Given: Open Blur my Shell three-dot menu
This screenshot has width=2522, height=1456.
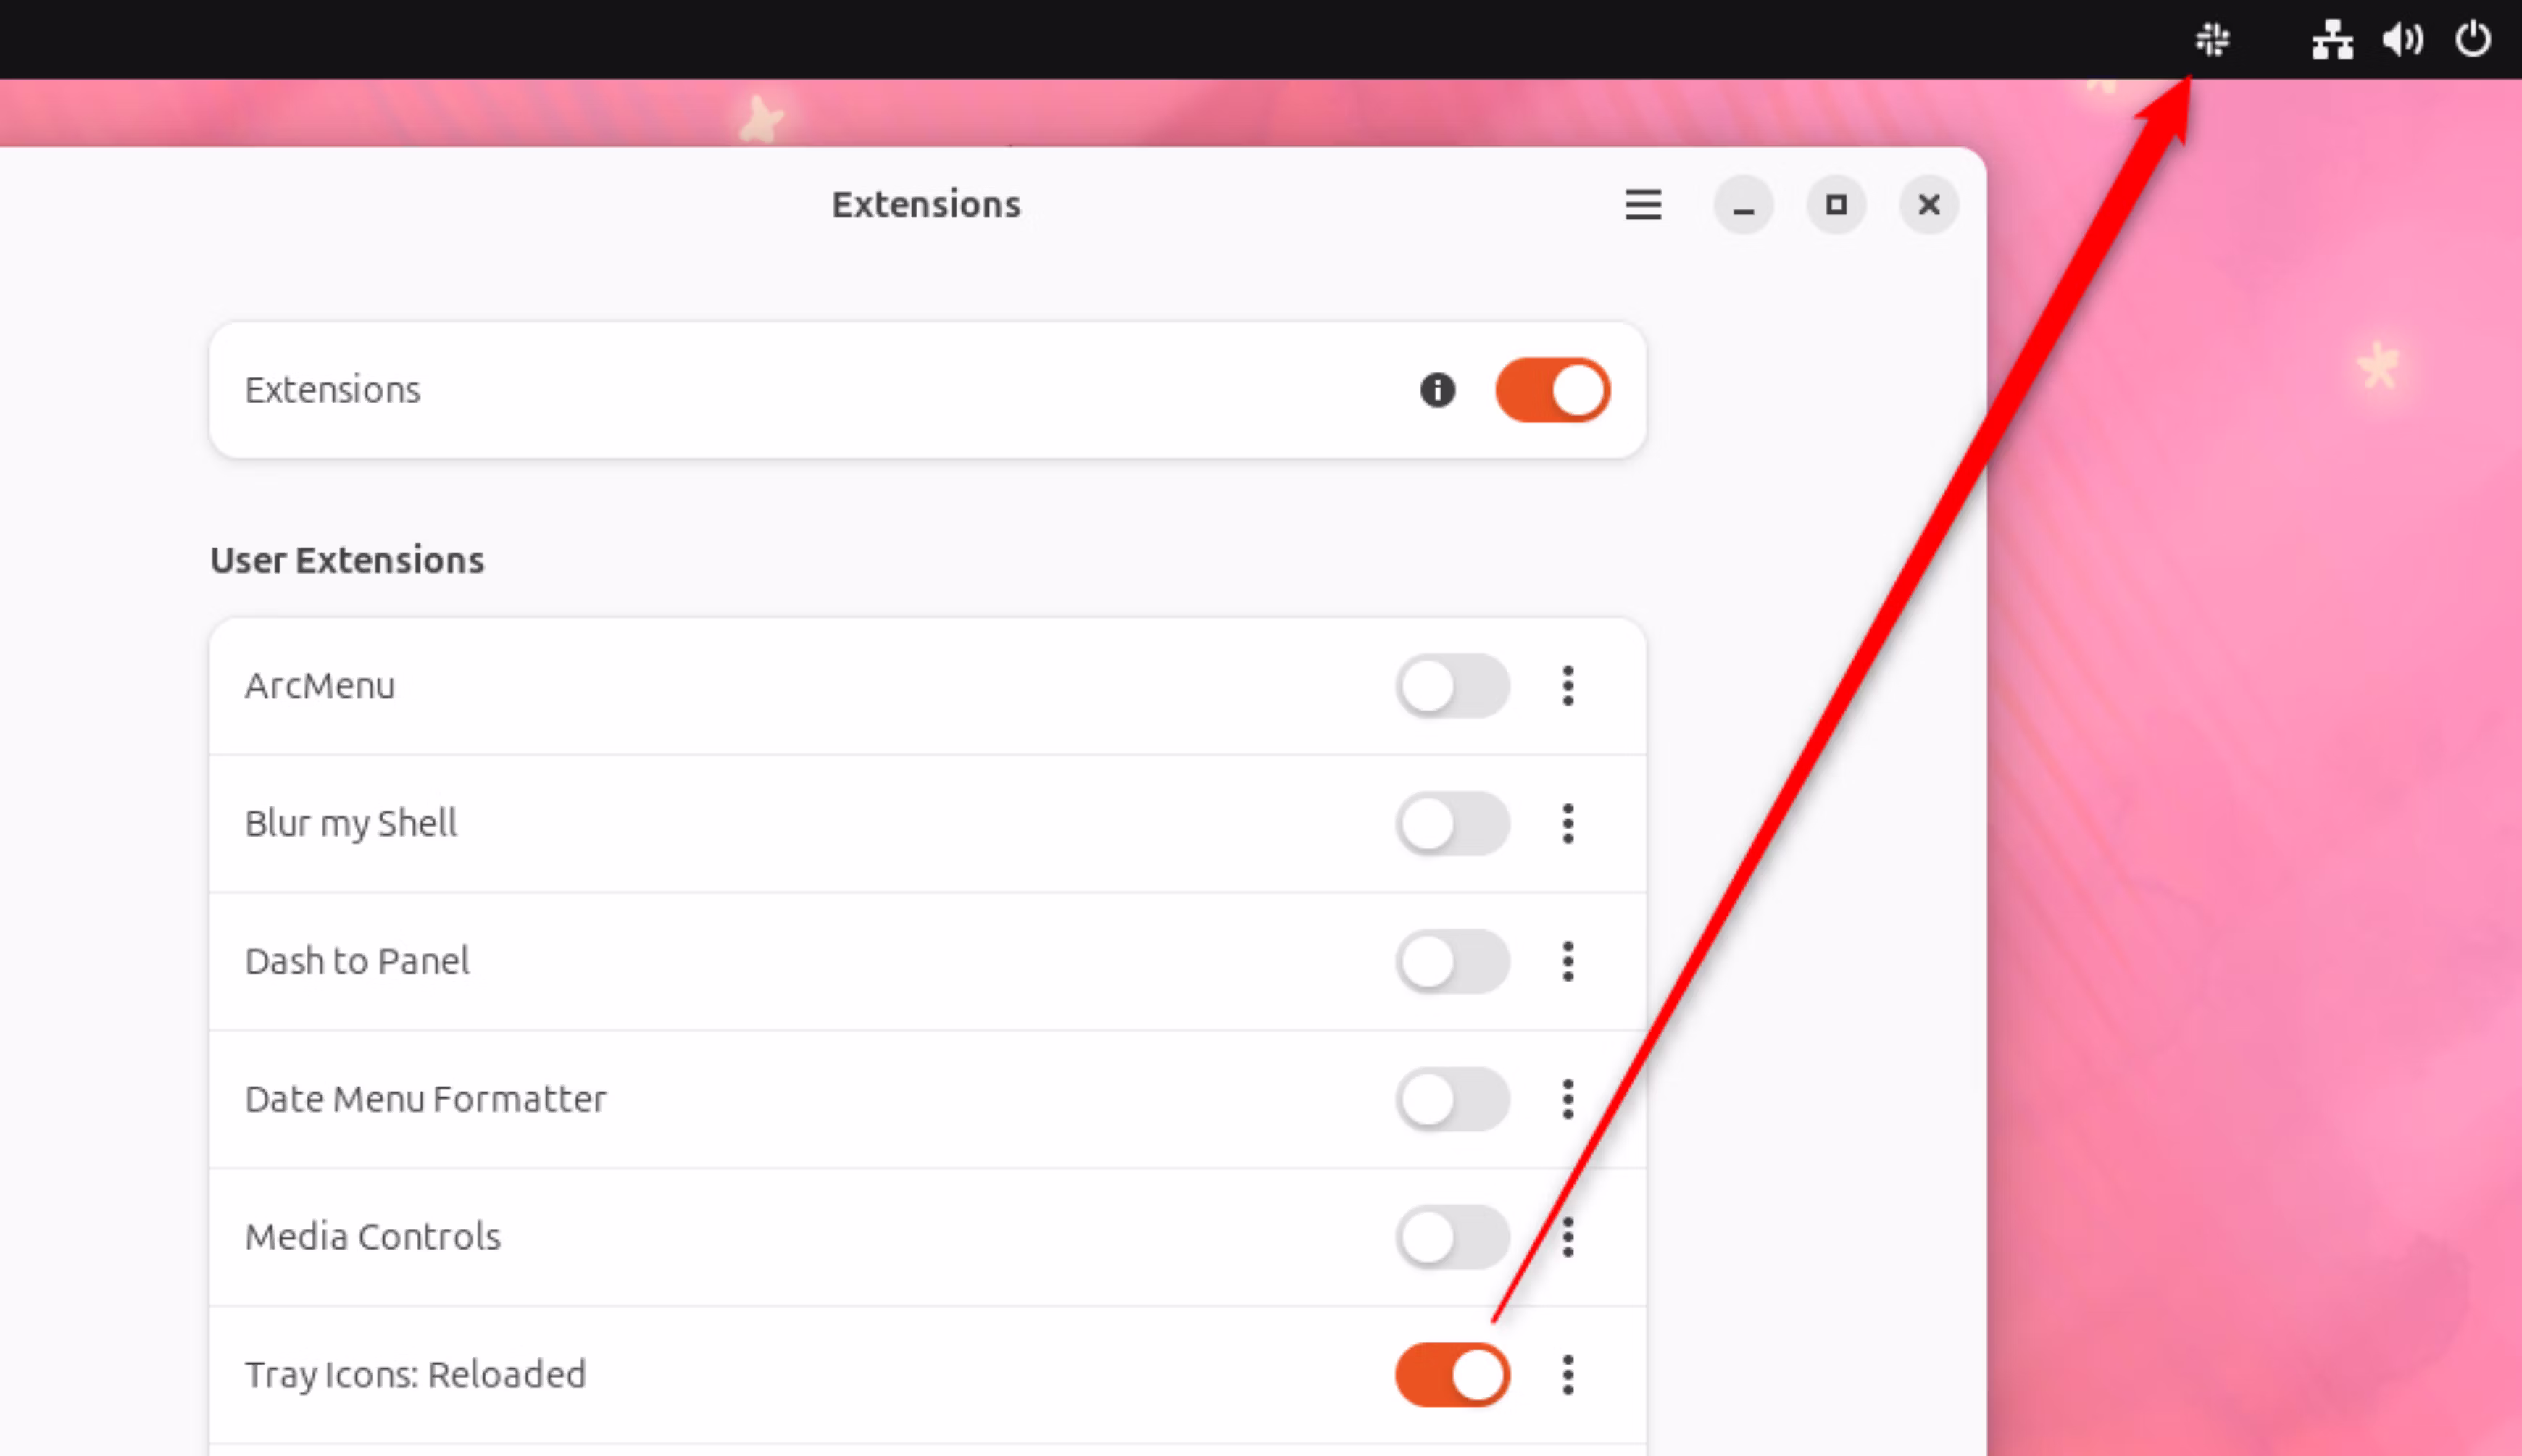Looking at the screenshot, I should point(1568,824).
